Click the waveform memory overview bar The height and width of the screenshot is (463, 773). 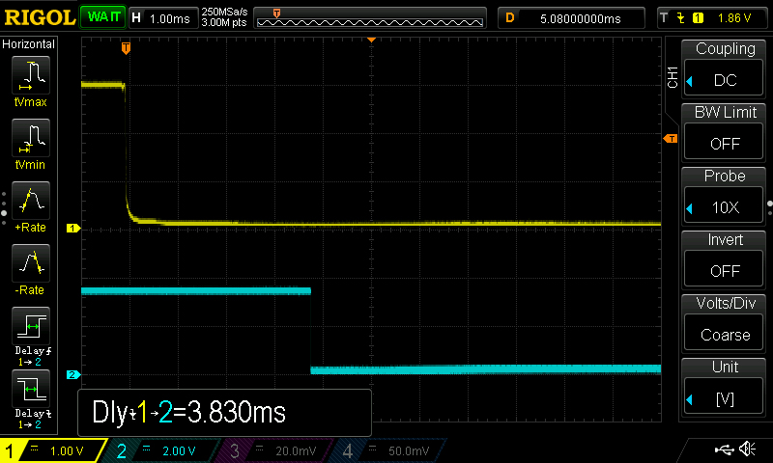click(x=370, y=18)
